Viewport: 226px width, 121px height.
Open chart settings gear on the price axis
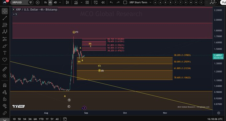(x=219, y=113)
